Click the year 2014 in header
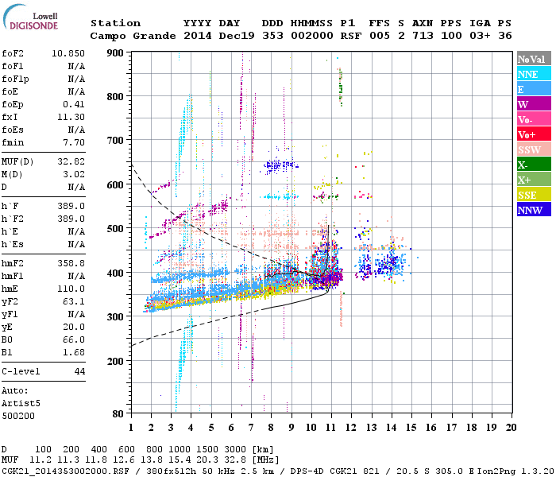Viewport: 556px width, 477px height. pos(198,36)
